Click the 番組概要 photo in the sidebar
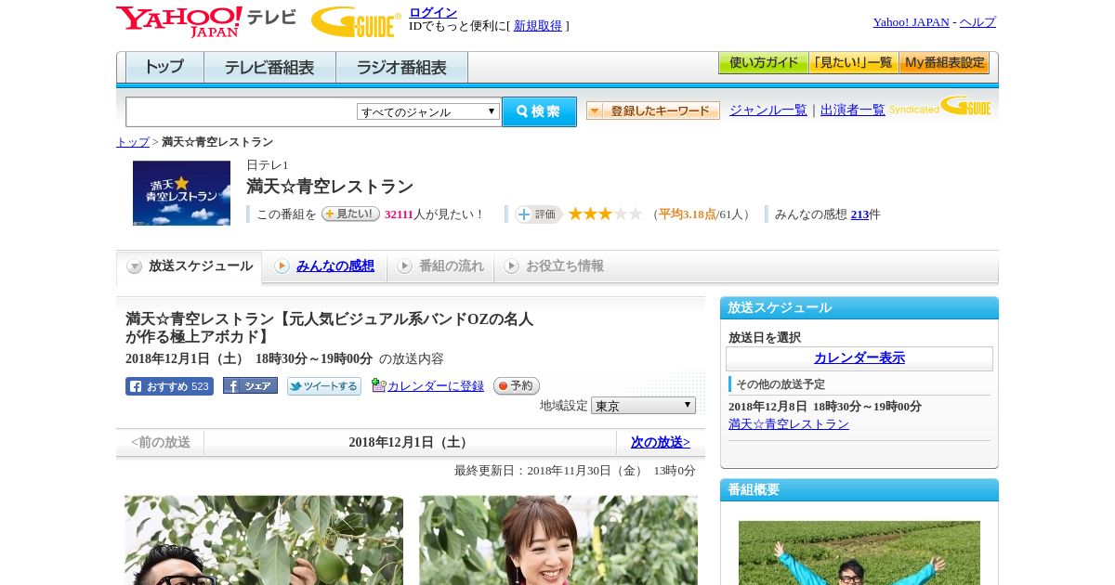 click(859, 553)
